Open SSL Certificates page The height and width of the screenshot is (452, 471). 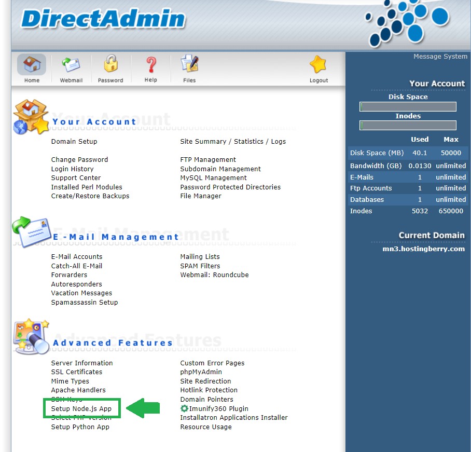[x=77, y=372]
